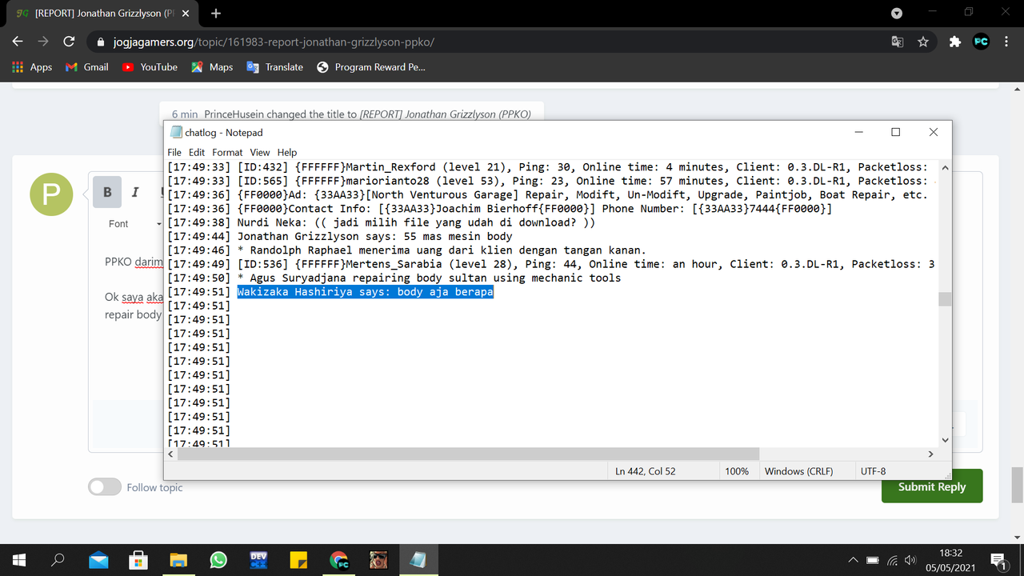Open a new Chrome tab
This screenshot has height=576, width=1024.
pos(216,14)
